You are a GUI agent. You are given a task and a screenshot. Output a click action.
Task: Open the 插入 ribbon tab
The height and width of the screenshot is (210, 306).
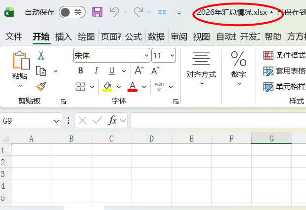(x=63, y=36)
